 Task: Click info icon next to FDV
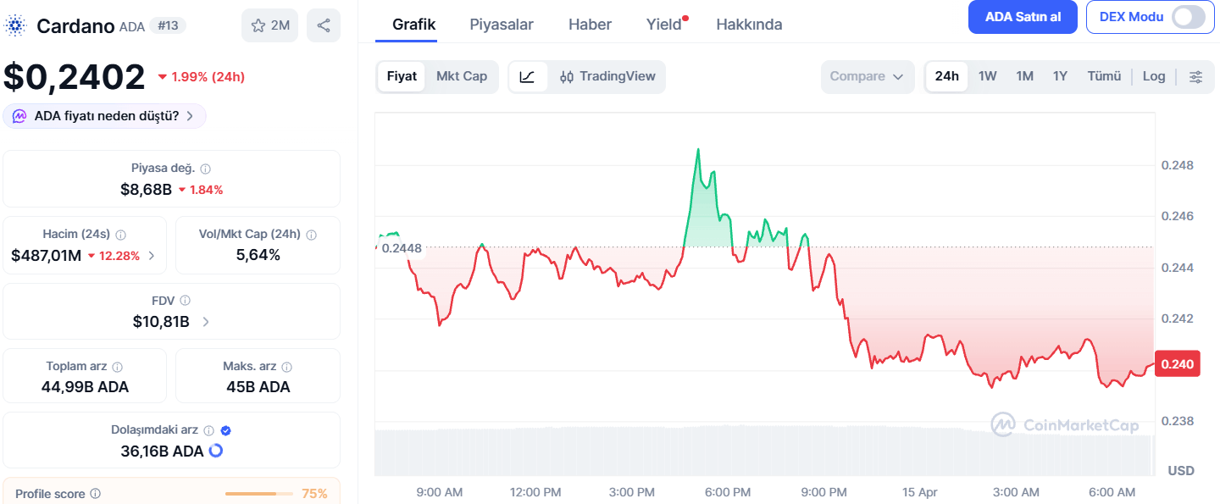tap(186, 300)
